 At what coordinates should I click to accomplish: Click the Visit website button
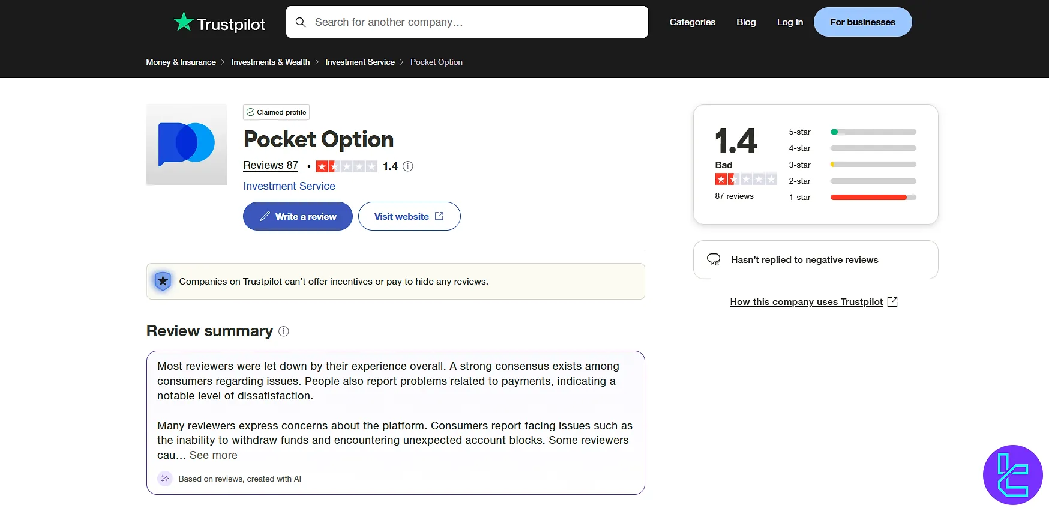click(x=409, y=216)
